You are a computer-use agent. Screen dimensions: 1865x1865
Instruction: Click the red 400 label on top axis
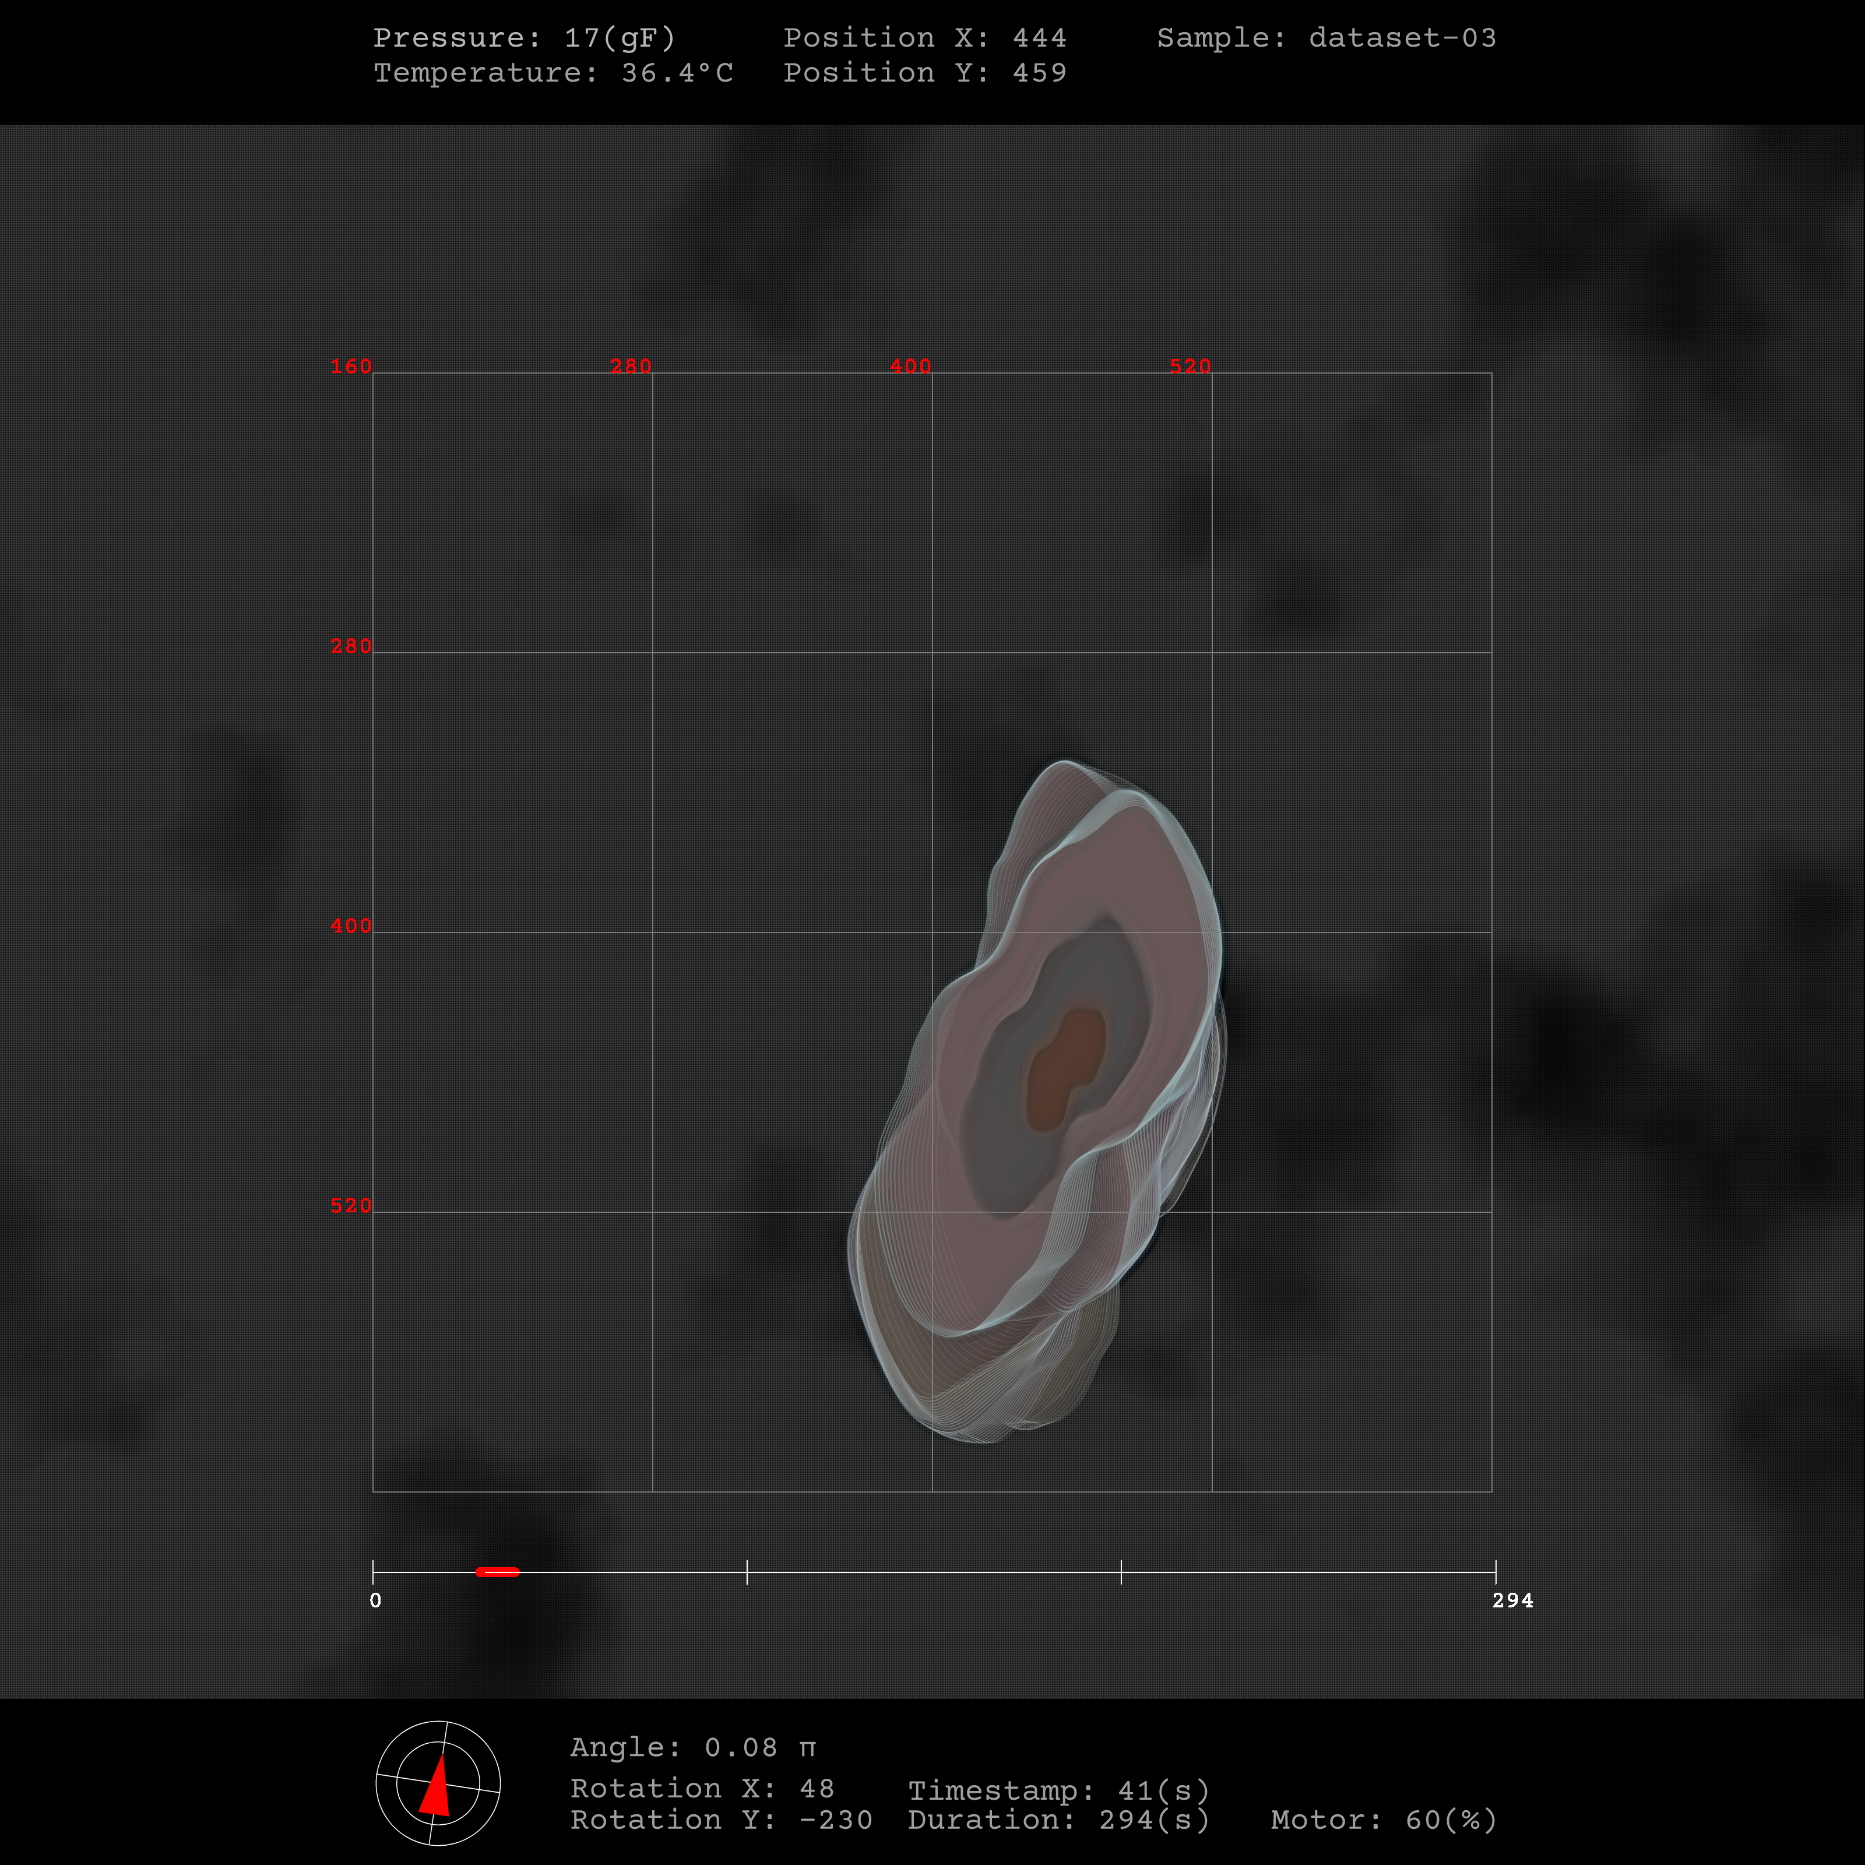click(910, 366)
